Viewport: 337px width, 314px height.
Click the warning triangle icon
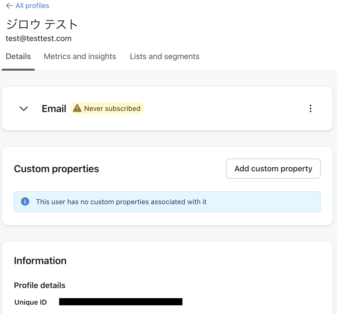tap(77, 108)
